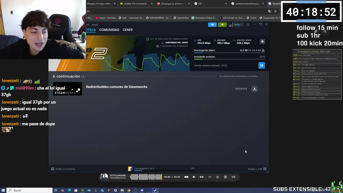The image size is (343, 193).
Task: Rewind the audio track in the player
Action: 186,177
